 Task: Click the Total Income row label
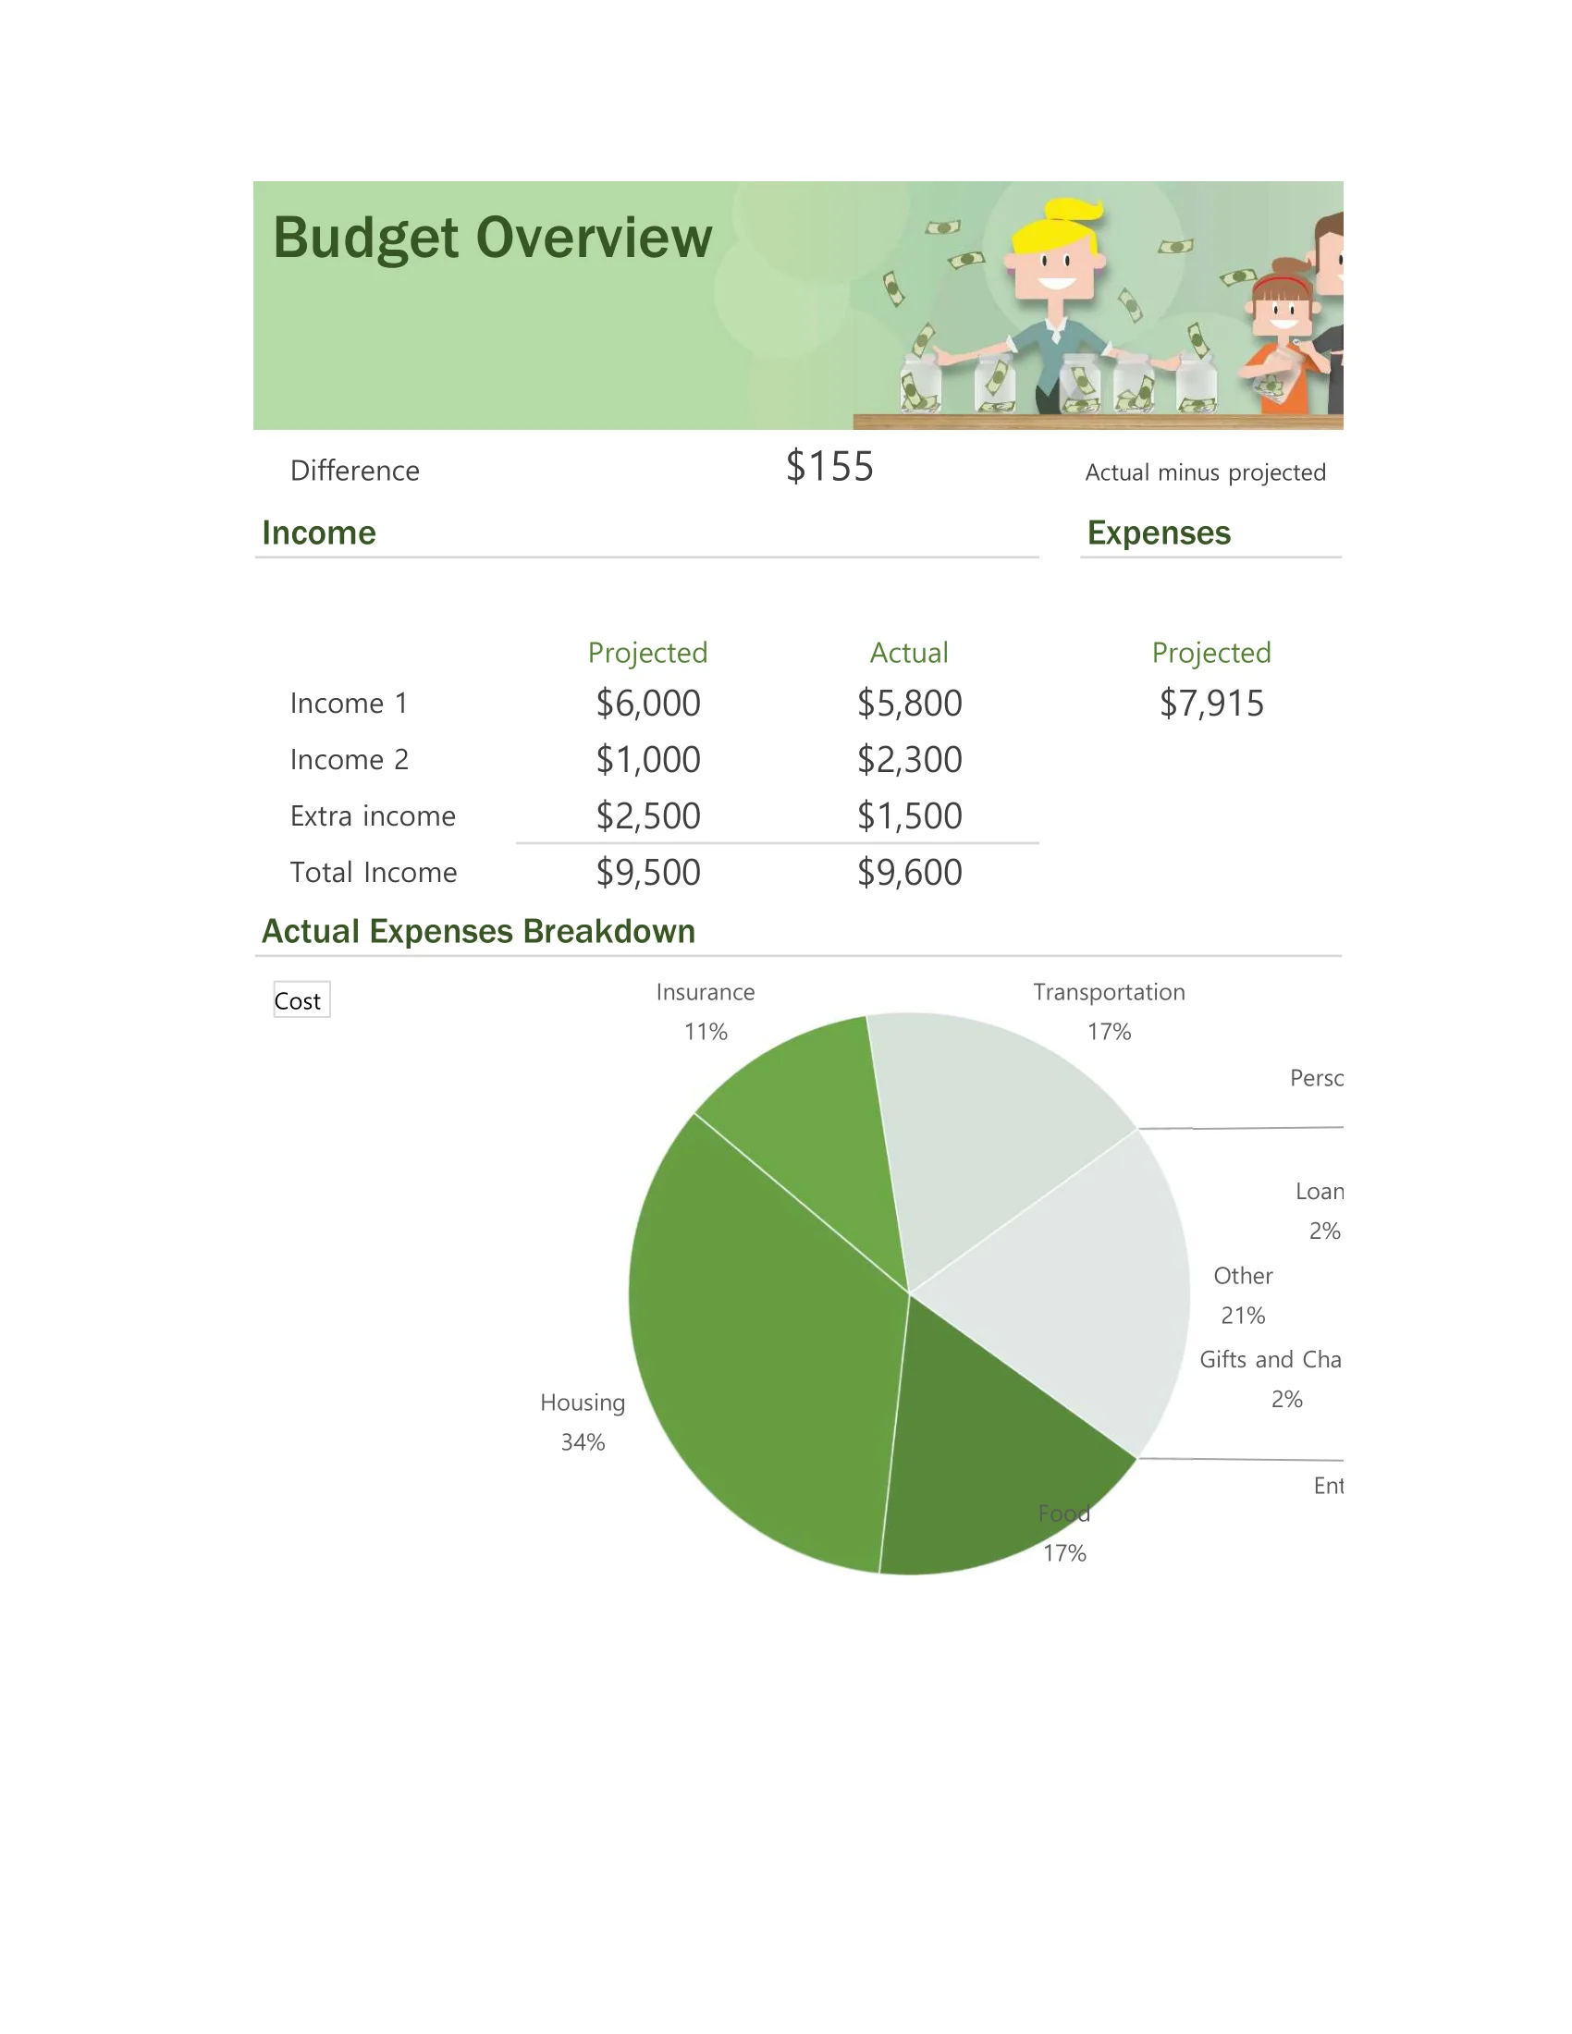[x=374, y=873]
